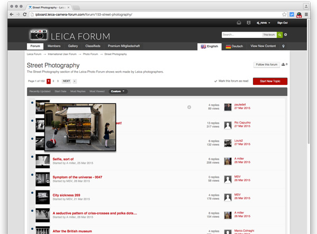Mark this forum as read

(x=232, y=81)
